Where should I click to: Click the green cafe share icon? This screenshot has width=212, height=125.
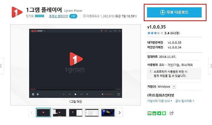click(x=154, y=113)
